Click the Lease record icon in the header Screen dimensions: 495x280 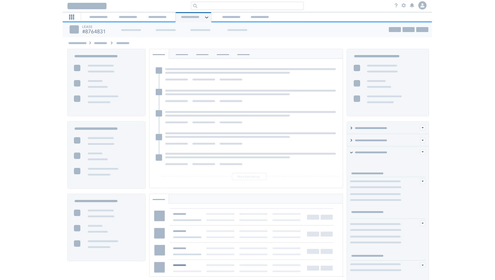75,29
